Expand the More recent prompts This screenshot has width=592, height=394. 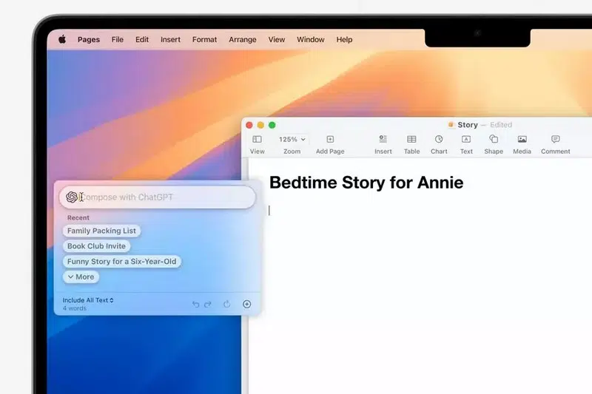pos(81,277)
